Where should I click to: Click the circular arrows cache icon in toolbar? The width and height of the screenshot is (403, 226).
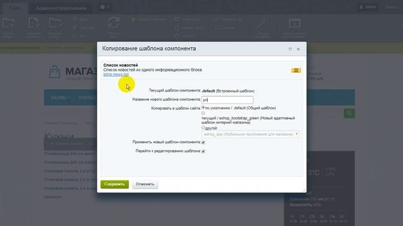tap(113, 23)
